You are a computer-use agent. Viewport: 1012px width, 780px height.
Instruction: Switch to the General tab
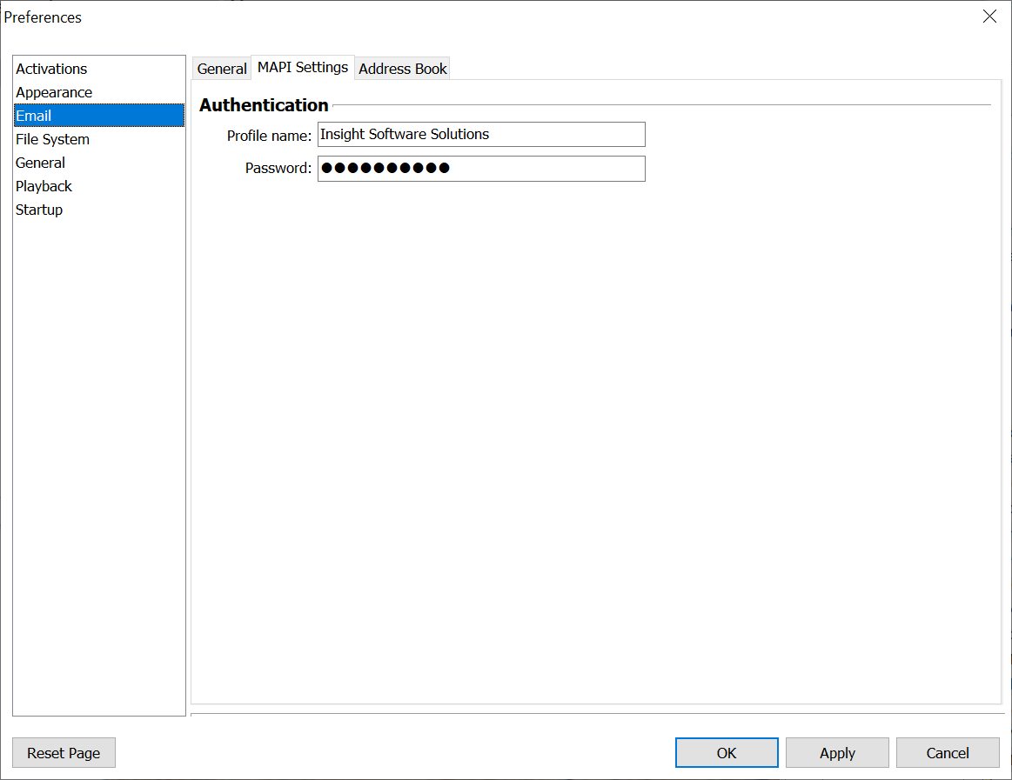pyautogui.click(x=222, y=69)
